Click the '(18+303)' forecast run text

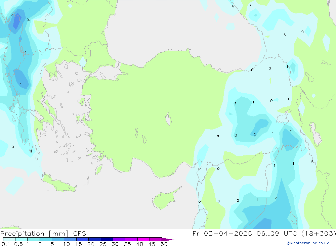(319, 233)
